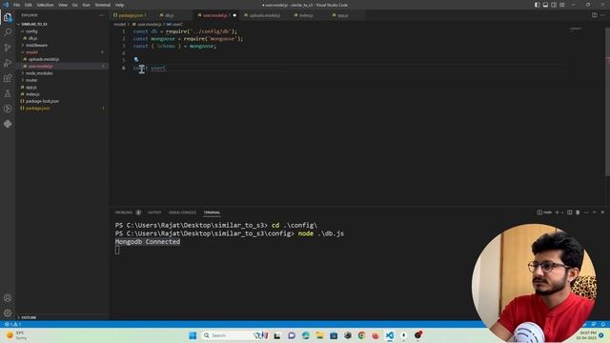610x343 pixels.
Task: Switch to the Debug Console tab
Action: point(182,212)
